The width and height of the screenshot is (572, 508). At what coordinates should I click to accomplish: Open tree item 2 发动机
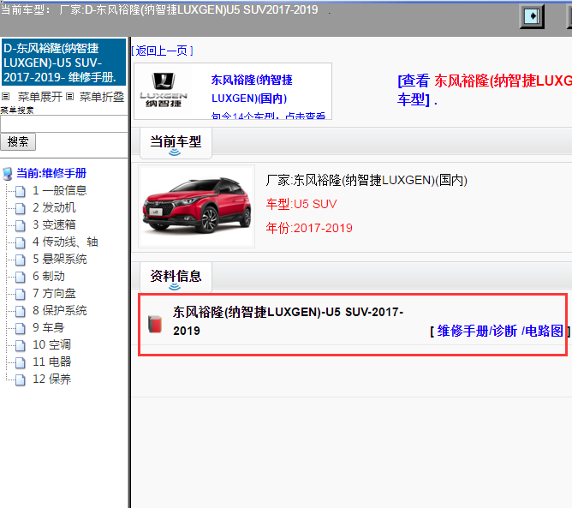pyautogui.click(x=54, y=207)
